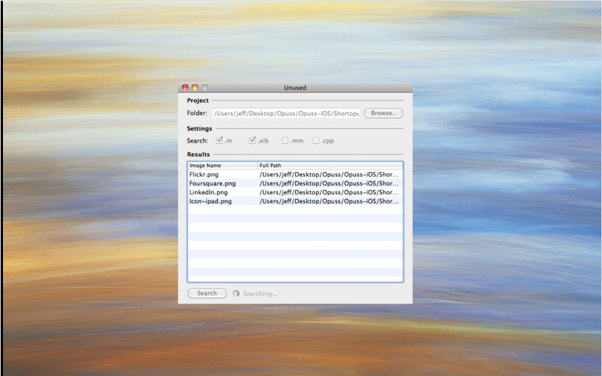
Task: Select the Foursquare.png result row
Action: (x=295, y=183)
